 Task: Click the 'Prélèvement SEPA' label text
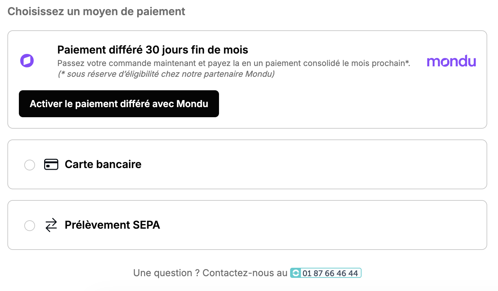pos(112,225)
